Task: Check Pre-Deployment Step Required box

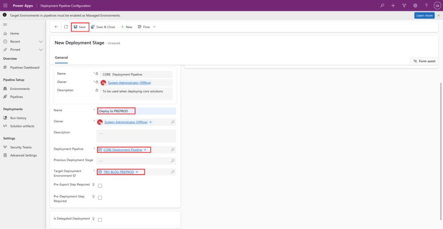Action: click(x=100, y=198)
